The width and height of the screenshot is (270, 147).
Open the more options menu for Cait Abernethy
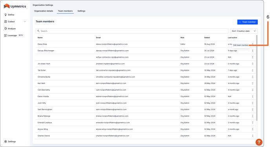tap(253, 90)
